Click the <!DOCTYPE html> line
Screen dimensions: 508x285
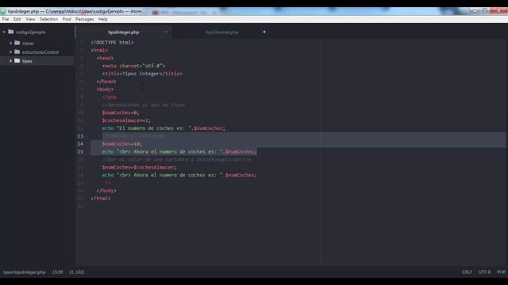(x=112, y=42)
